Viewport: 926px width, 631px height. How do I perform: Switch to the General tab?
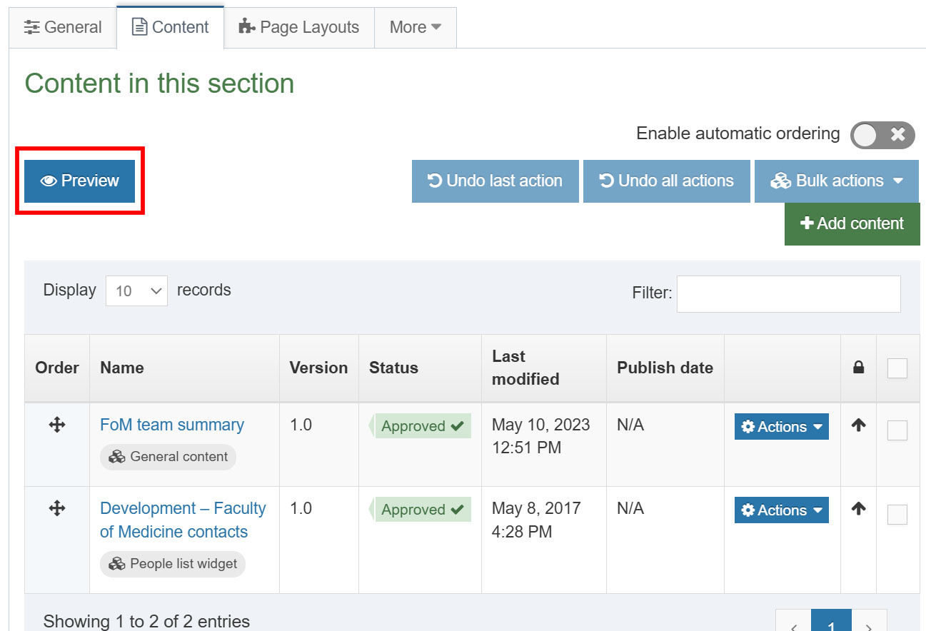click(63, 28)
